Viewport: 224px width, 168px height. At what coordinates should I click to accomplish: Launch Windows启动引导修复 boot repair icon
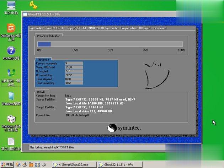tap(11, 123)
